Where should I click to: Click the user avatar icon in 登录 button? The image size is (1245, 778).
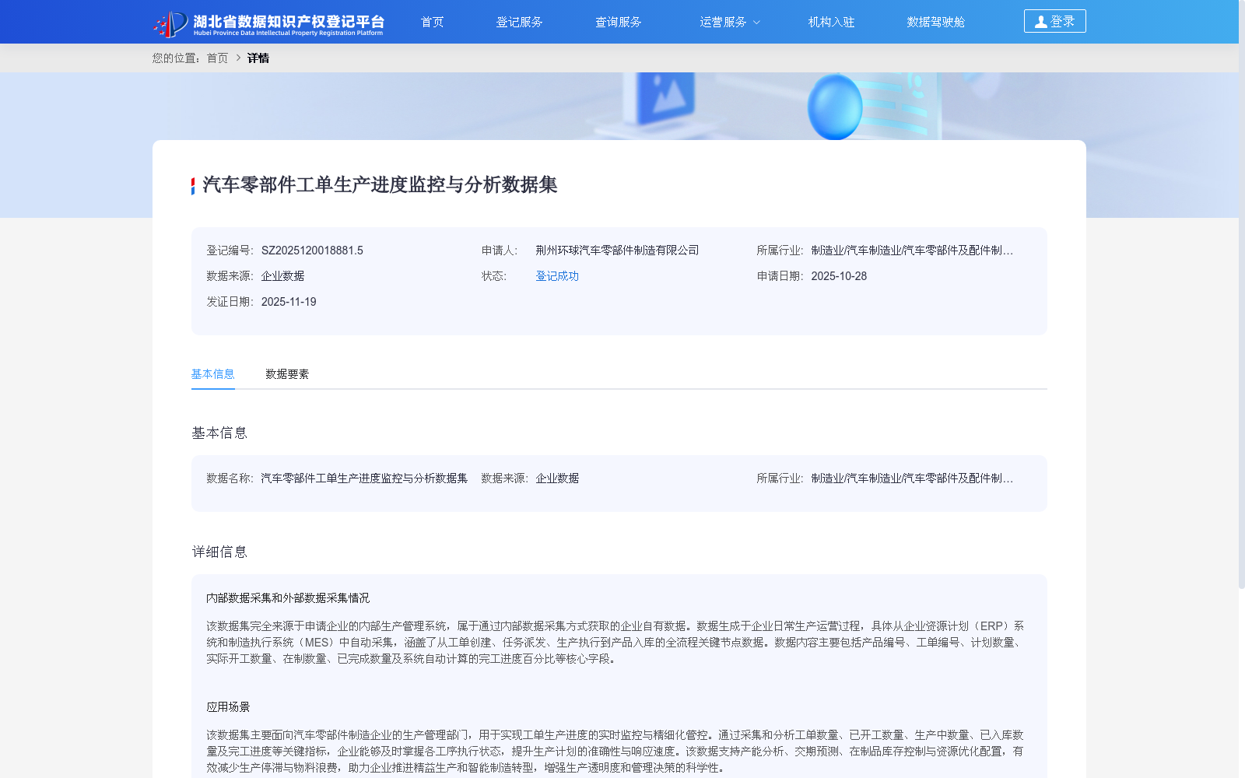coord(1041,21)
